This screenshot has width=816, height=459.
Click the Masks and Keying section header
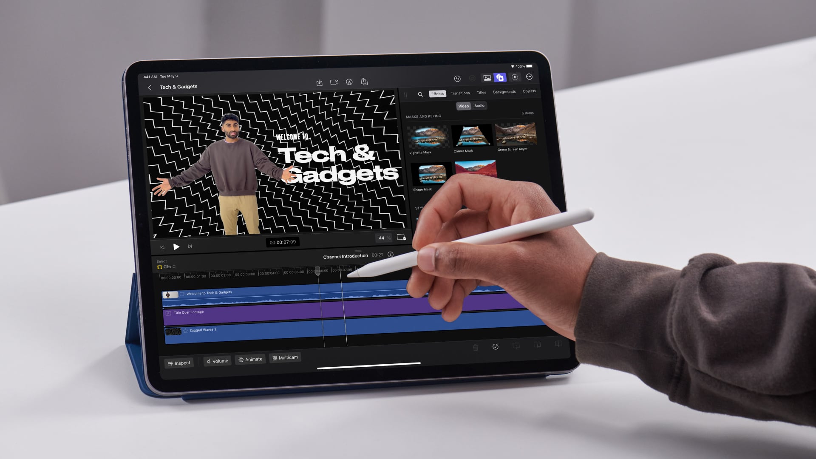tap(424, 116)
